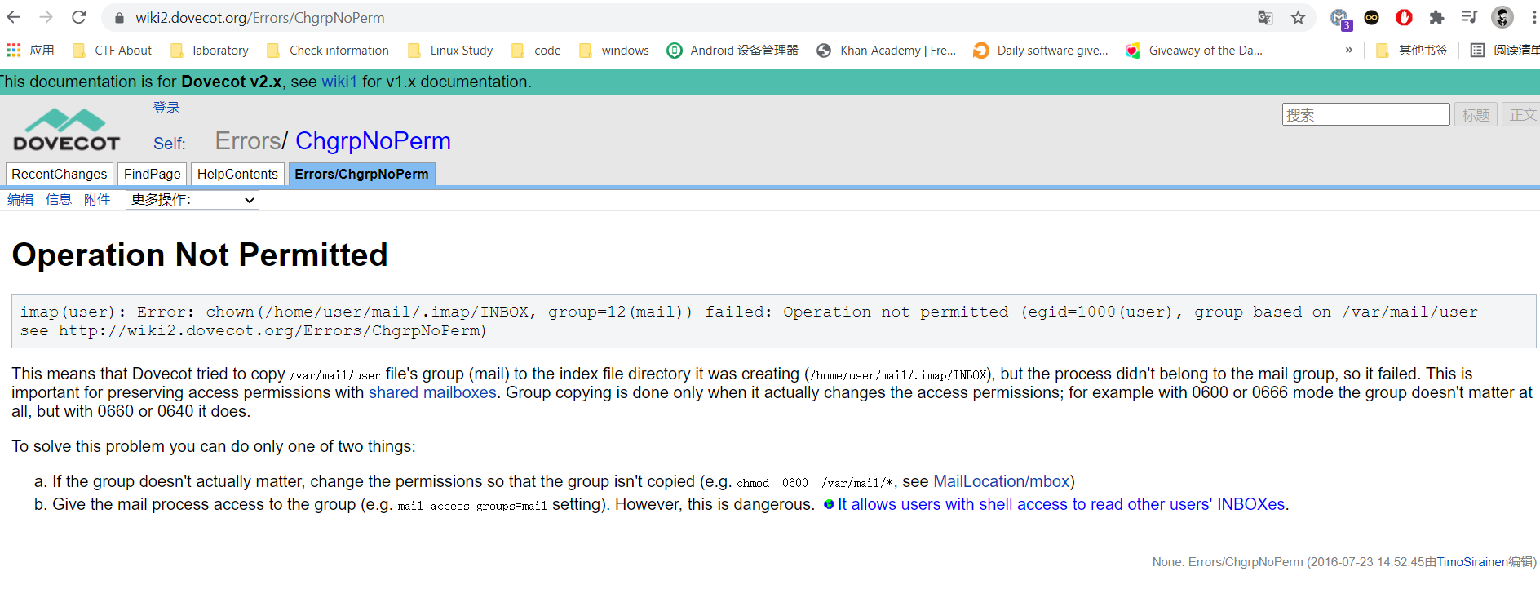Expand hidden bookmarks with the chevron

click(x=1348, y=51)
